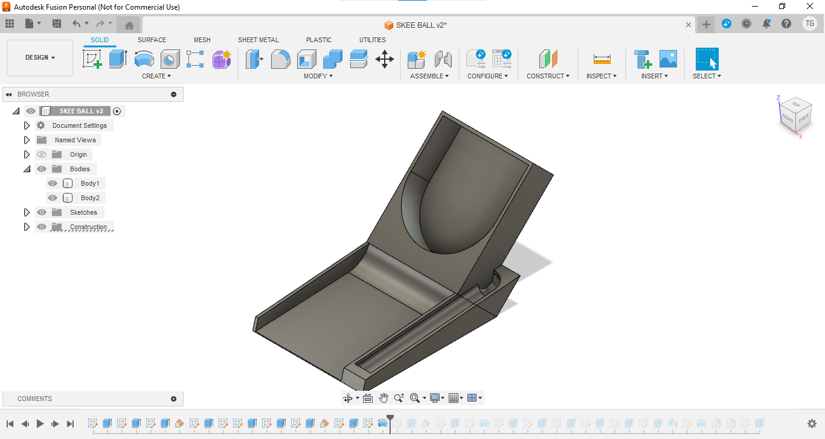Select the Create Sketch tool
This screenshot has height=439, width=825.
[x=92, y=59]
